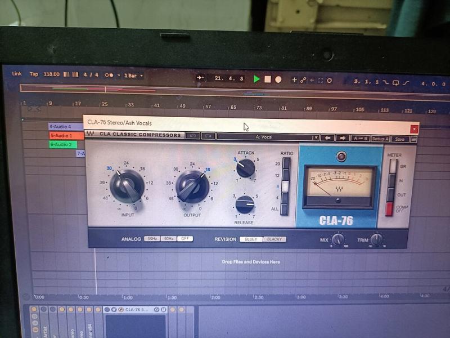Image resolution: width=450 pixels, height=338 pixels.
Task: Open the 1 Bar quantization dropdown
Action: pos(133,75)
